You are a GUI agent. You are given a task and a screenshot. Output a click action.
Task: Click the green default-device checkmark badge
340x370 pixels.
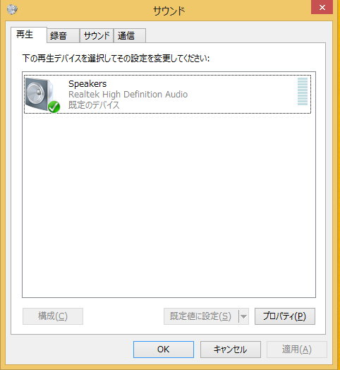(54, 107)
